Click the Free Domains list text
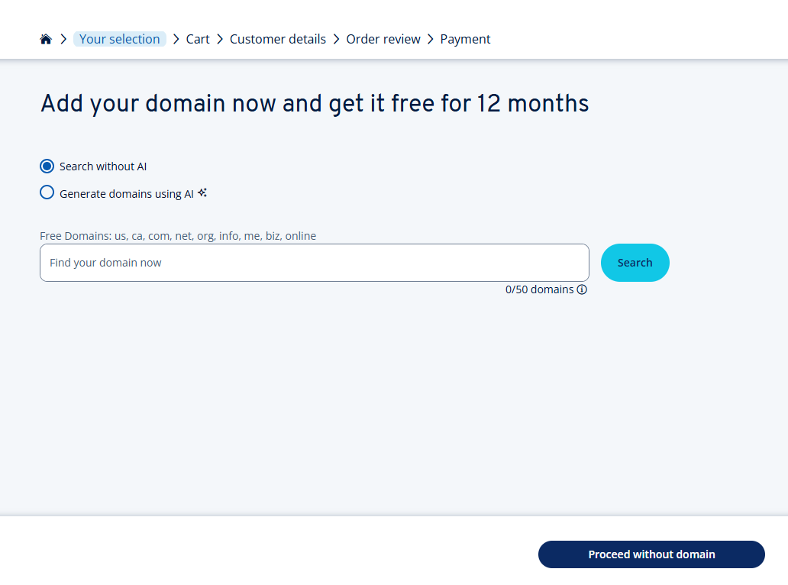The width and height of the screenshot is (788, 585). [178, 236]
